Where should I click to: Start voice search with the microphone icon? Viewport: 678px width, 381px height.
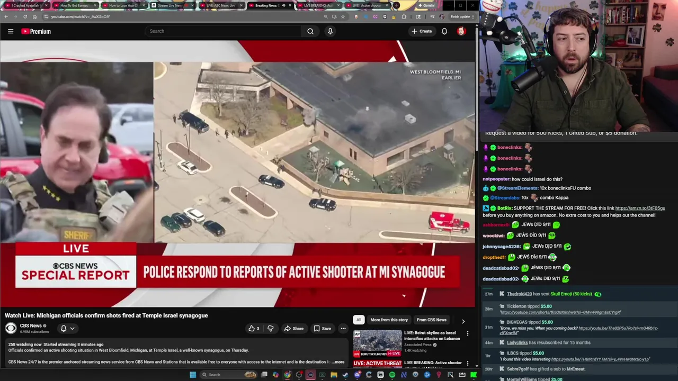330,31
